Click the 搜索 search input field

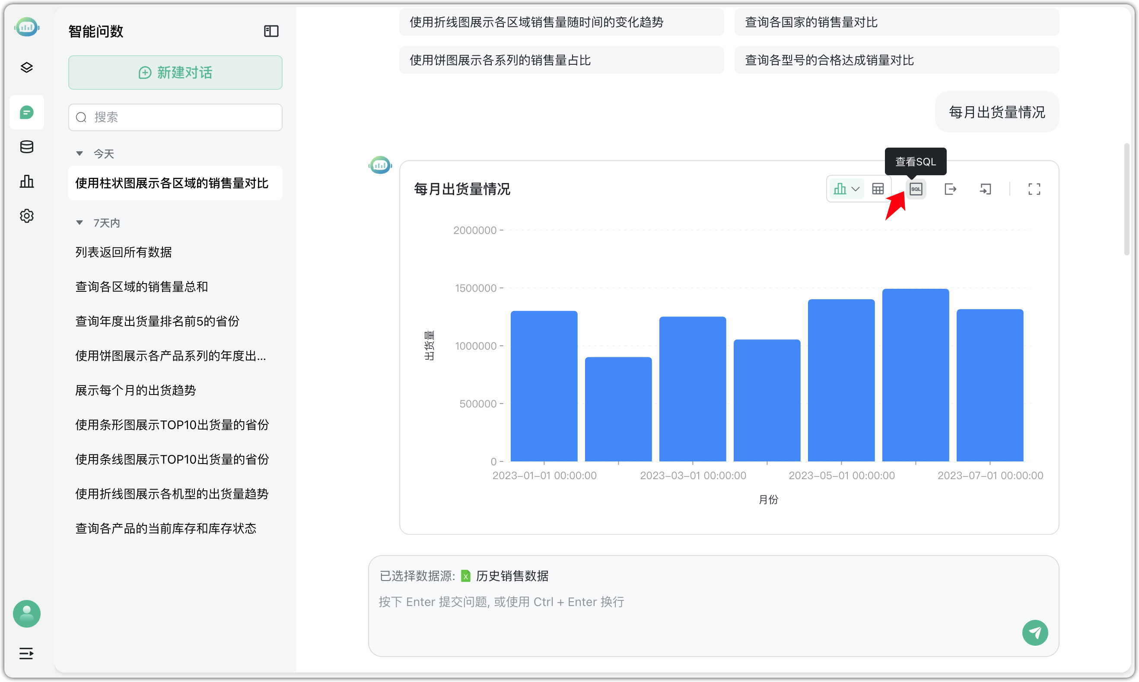(x=175, y=117)
